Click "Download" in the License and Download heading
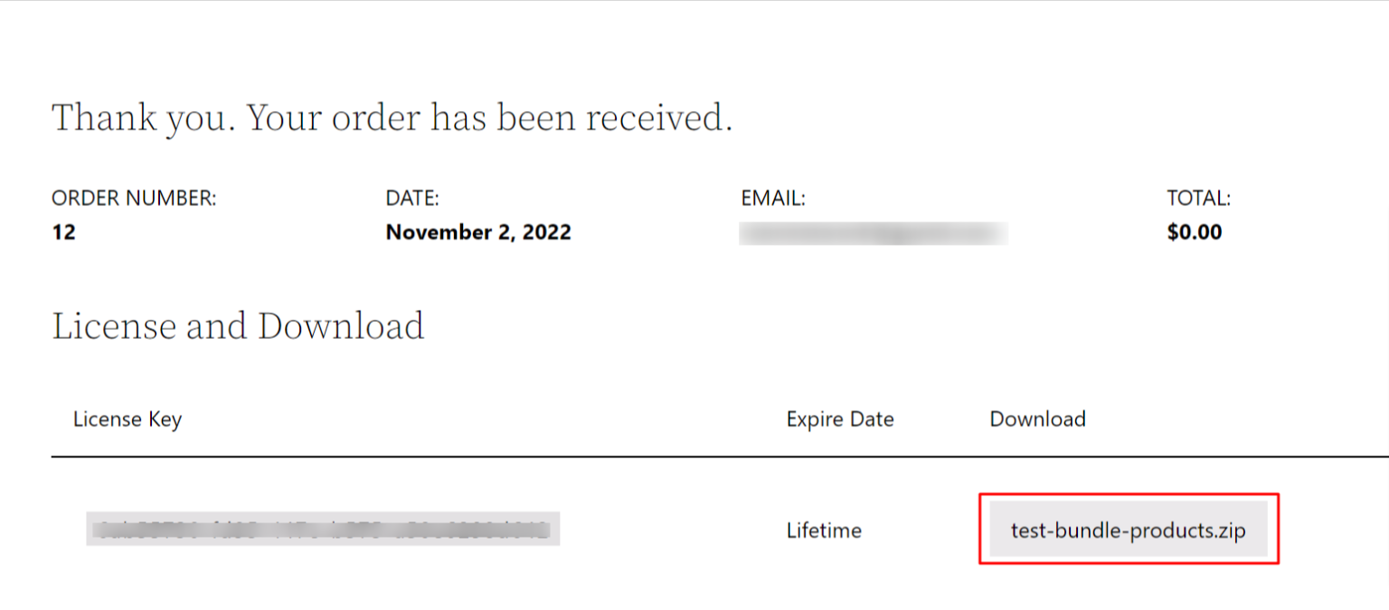The image size is (1389, 610). pos(341,325)
